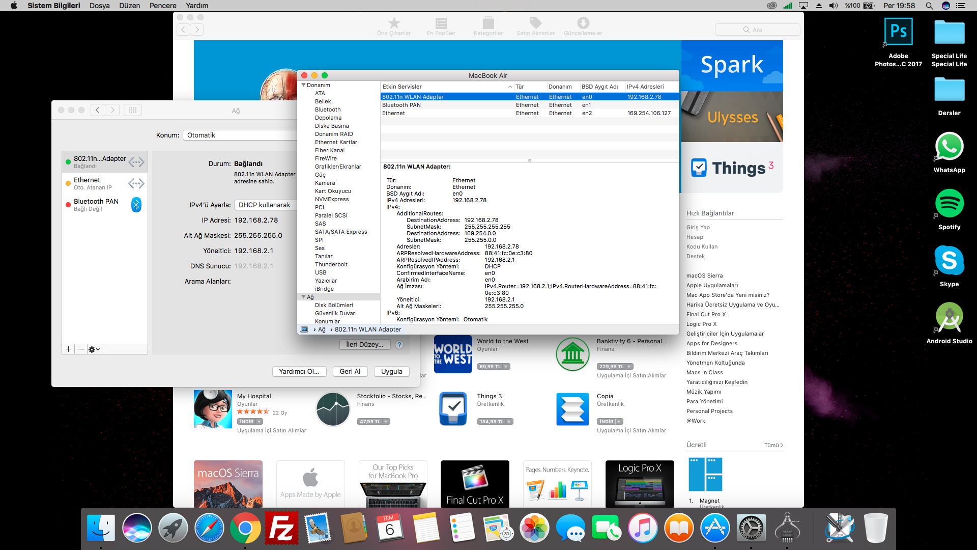Click the Bluetooth PAN bluetooth icon in service list

136,205
